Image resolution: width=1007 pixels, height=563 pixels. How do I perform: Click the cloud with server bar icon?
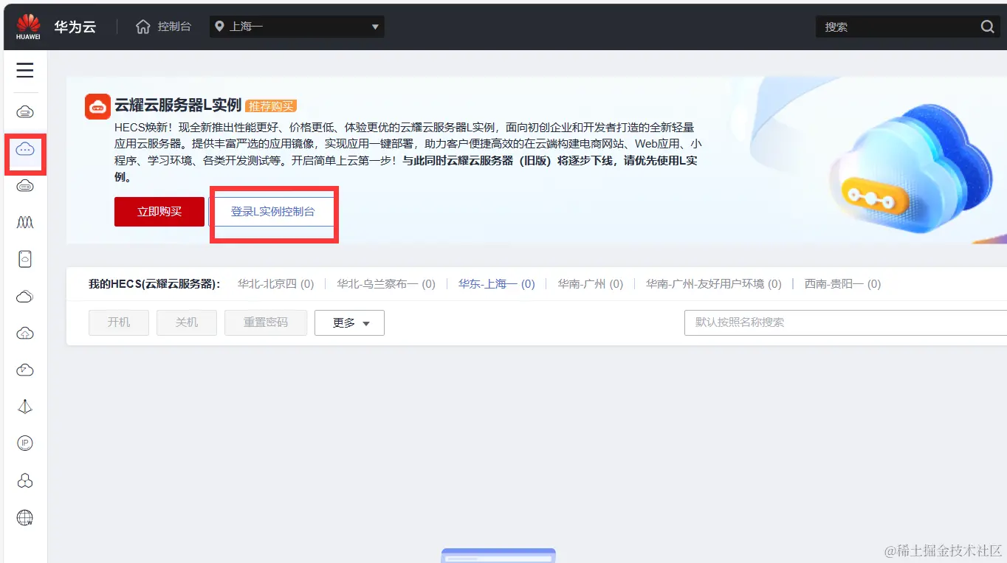coord(25,185)
